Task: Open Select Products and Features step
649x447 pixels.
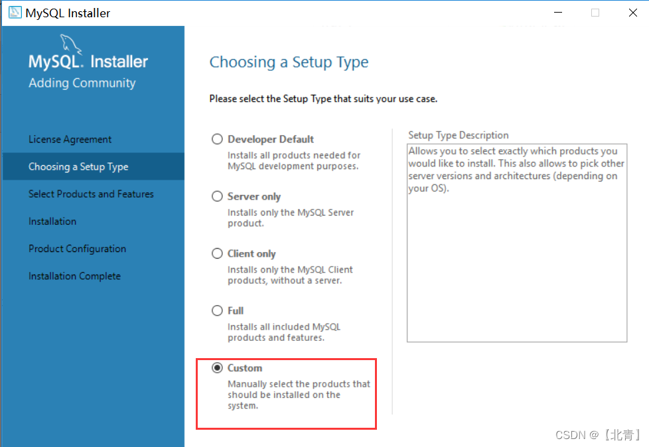Action: (x=91, y=194)
